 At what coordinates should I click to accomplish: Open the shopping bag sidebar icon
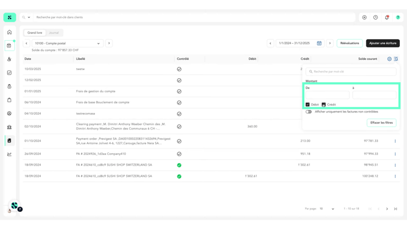click(x=9, y=100)
